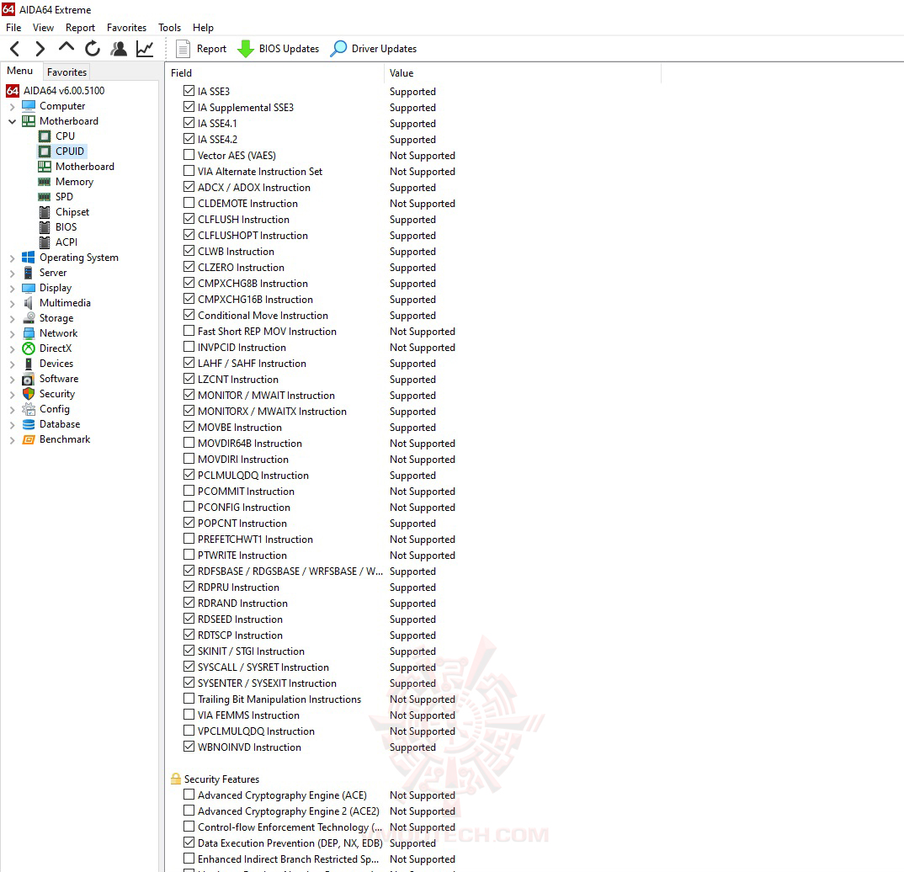The width and height of the screenshot is (904, 872).
Task: Expand the Display tree node
Action: click(x=12, y=288)
